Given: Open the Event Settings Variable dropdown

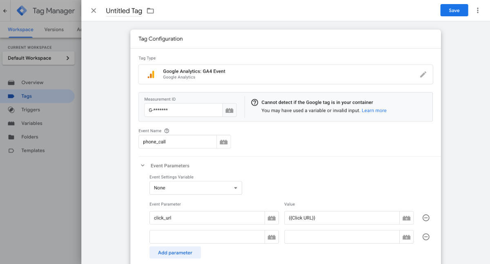Looking at the screenshot, I should 196,188.
